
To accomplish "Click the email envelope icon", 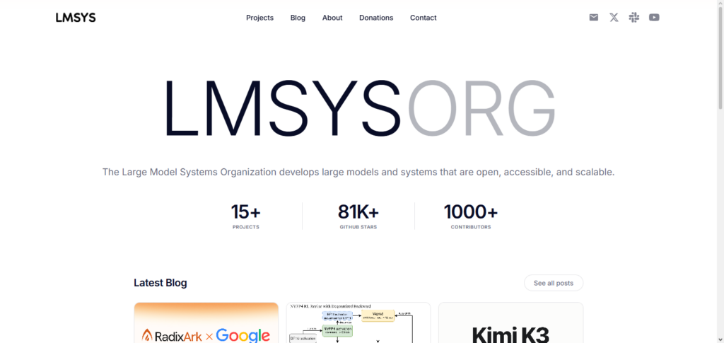I will click(593, 18).
